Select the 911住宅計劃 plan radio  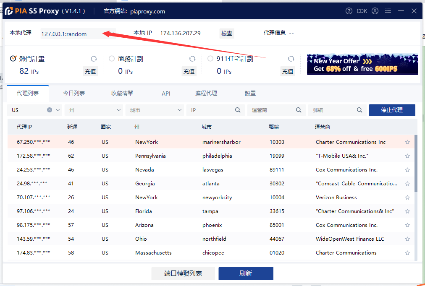(x=210, y=58)
